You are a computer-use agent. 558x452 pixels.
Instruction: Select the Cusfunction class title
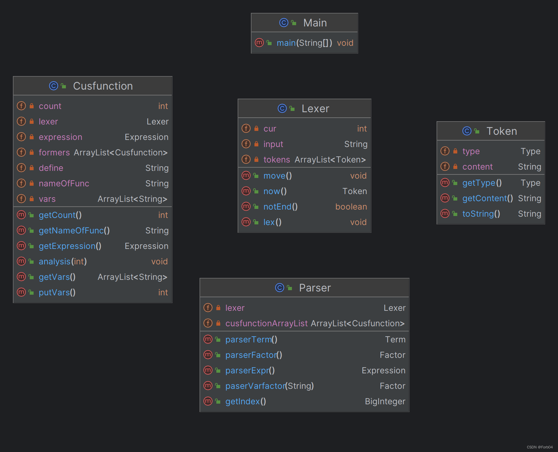click(x=103, y=86)
